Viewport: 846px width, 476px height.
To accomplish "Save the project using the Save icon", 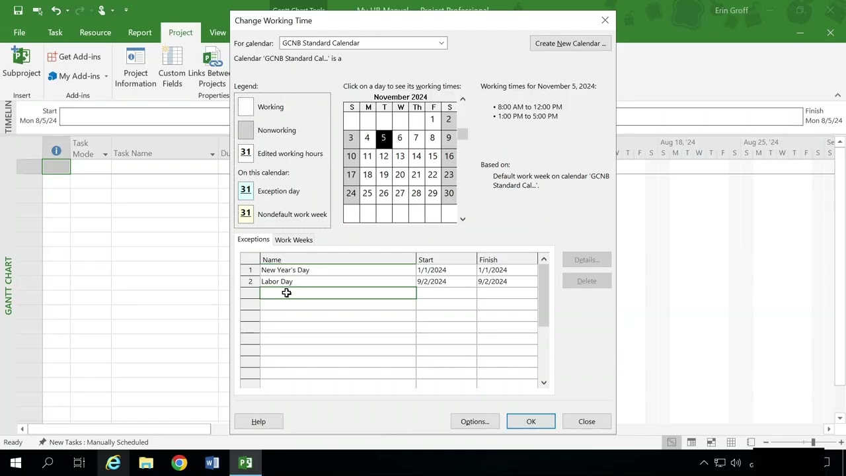I will point(19,11).
